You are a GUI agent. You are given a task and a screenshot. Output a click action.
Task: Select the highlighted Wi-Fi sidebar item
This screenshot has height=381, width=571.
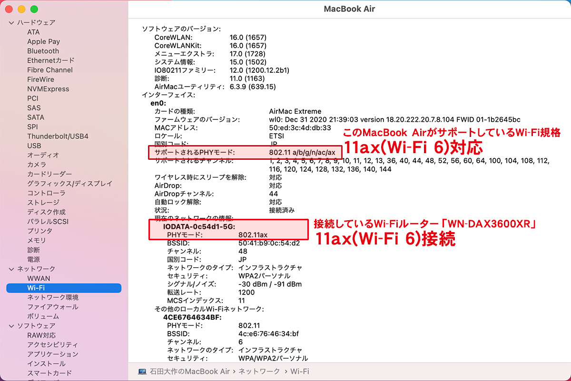click(x=64, y=288)
